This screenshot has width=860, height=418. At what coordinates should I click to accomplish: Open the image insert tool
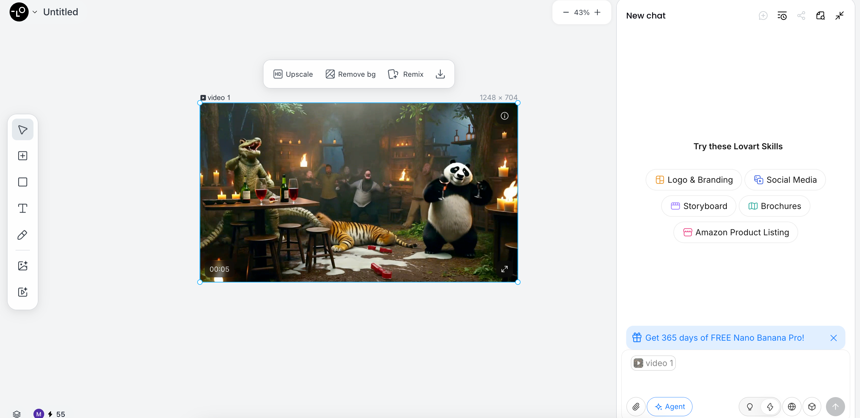22,266
